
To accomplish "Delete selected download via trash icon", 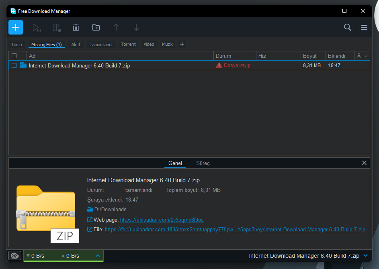I will pyautogui.click(x=76, y=27).
